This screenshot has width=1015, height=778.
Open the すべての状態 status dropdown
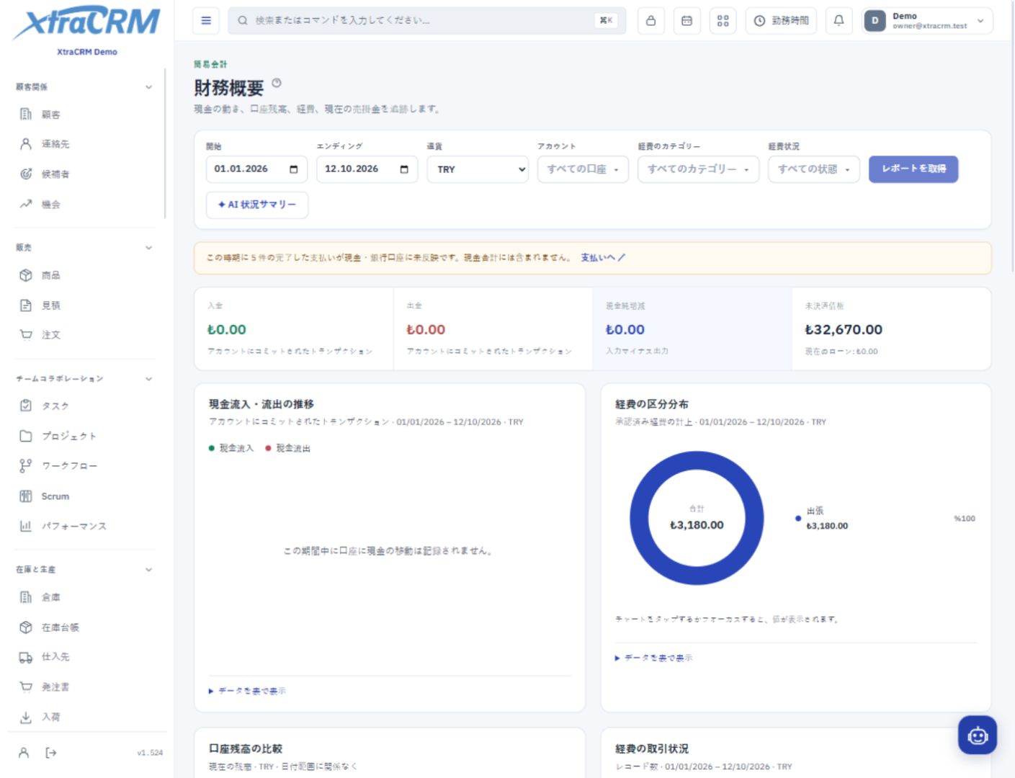click(x=814, y=169)
